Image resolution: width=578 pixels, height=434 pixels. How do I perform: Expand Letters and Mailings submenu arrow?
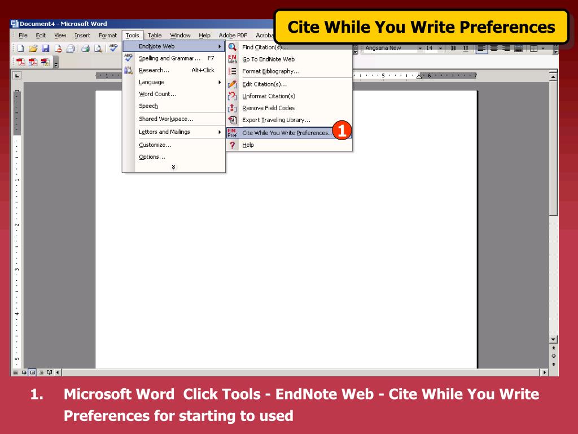(220, 132)
